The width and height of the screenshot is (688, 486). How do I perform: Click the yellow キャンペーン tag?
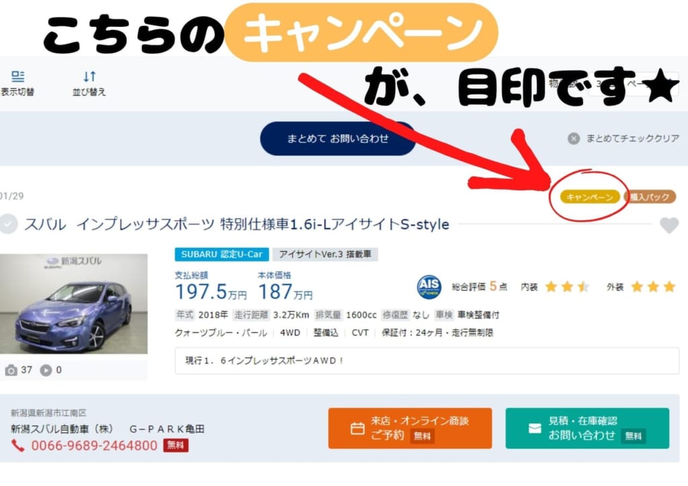(x=590, y=197)
